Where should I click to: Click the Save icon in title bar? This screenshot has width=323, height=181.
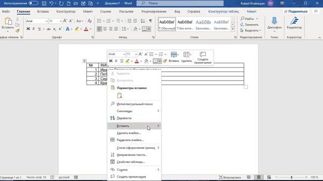tap(44, 4)
